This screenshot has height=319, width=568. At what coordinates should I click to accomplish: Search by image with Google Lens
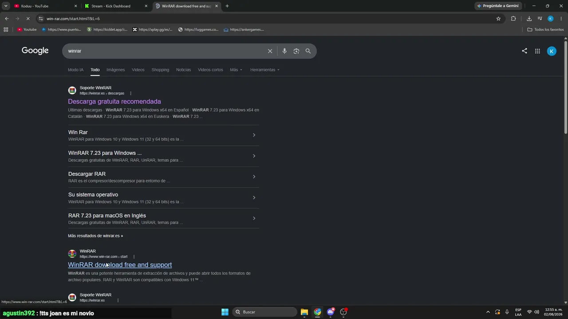pyautogui.click(x=296, y=51)
